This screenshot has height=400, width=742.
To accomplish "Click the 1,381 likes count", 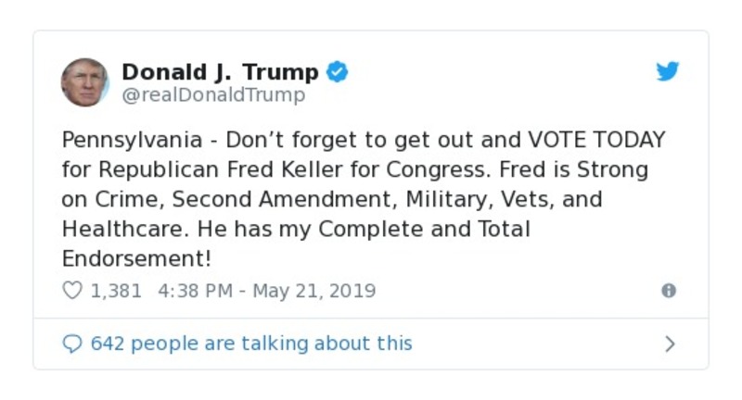I will point(116,291).
